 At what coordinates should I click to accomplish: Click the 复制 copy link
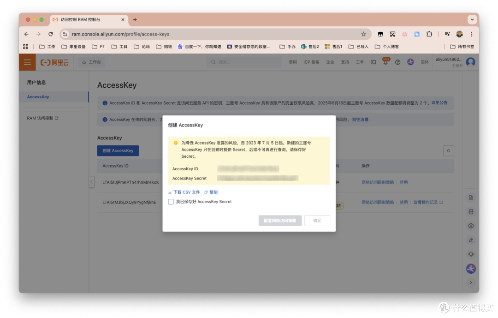click(211, 192)
